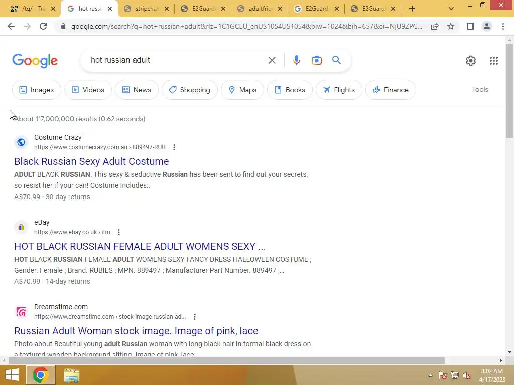
Task: Open Windows Start button
Action: pos(12,375)
